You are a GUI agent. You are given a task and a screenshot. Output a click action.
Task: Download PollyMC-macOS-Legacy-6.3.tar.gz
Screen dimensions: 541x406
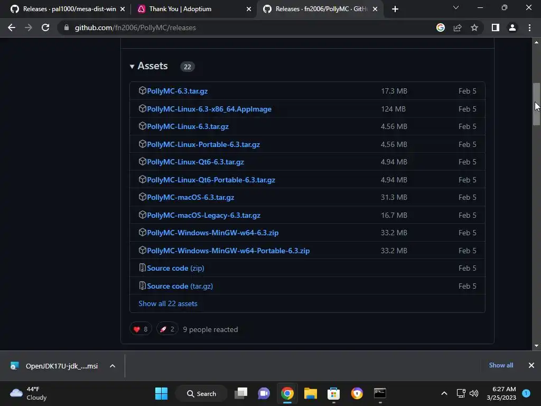pyautogui.click(x=203, y=216)
